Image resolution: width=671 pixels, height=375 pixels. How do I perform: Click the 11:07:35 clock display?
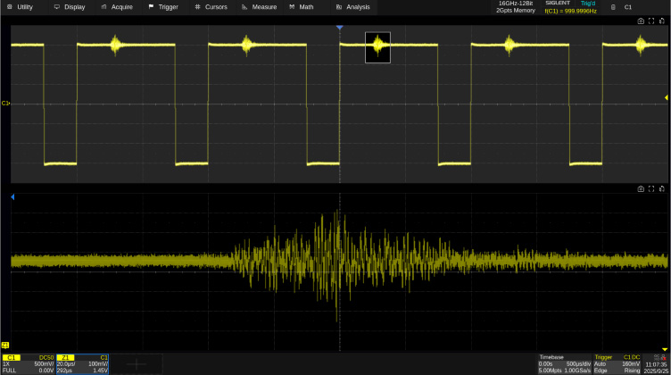(x=657, y=364)
